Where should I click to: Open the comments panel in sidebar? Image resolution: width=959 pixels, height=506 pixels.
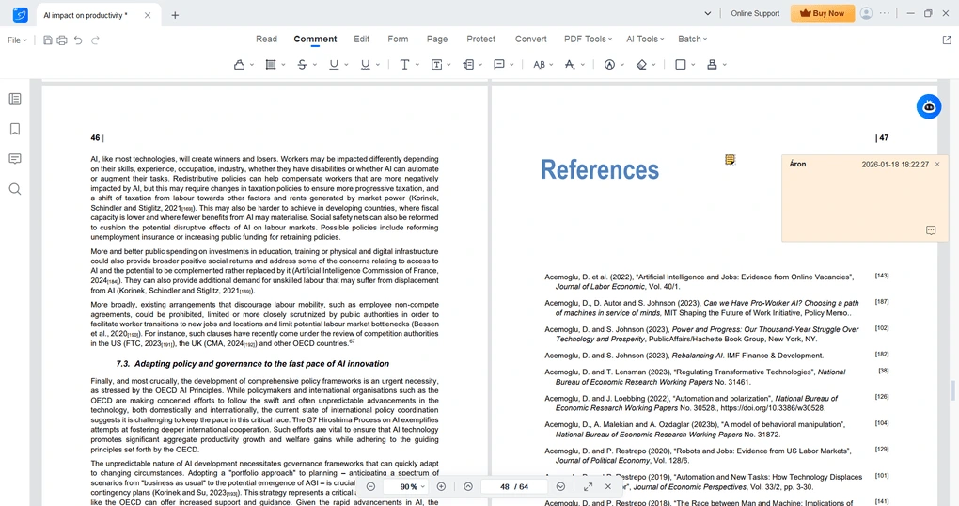pos(15,158)
